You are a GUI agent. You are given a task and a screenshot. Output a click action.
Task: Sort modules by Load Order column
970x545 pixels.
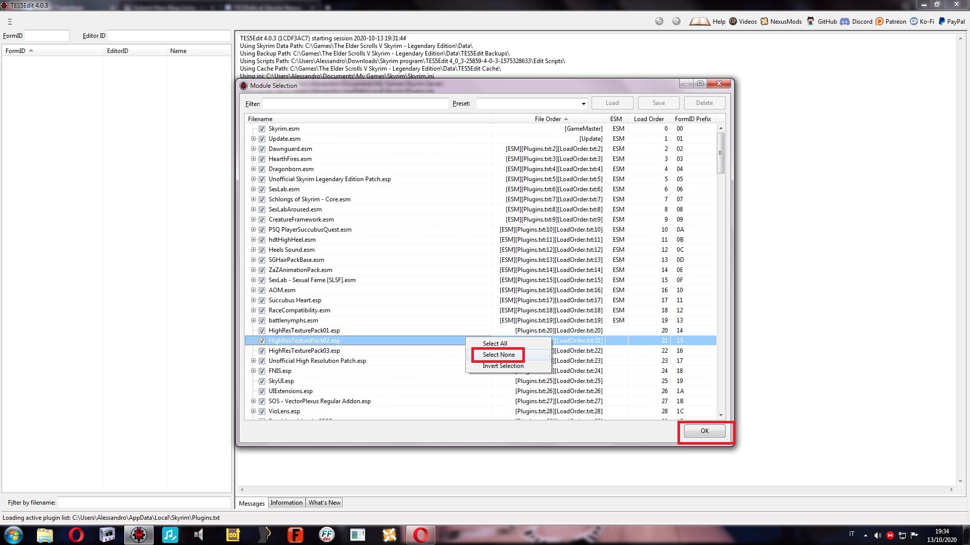point(649,119)
